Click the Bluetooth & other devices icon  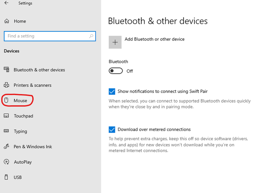(6, 70)
